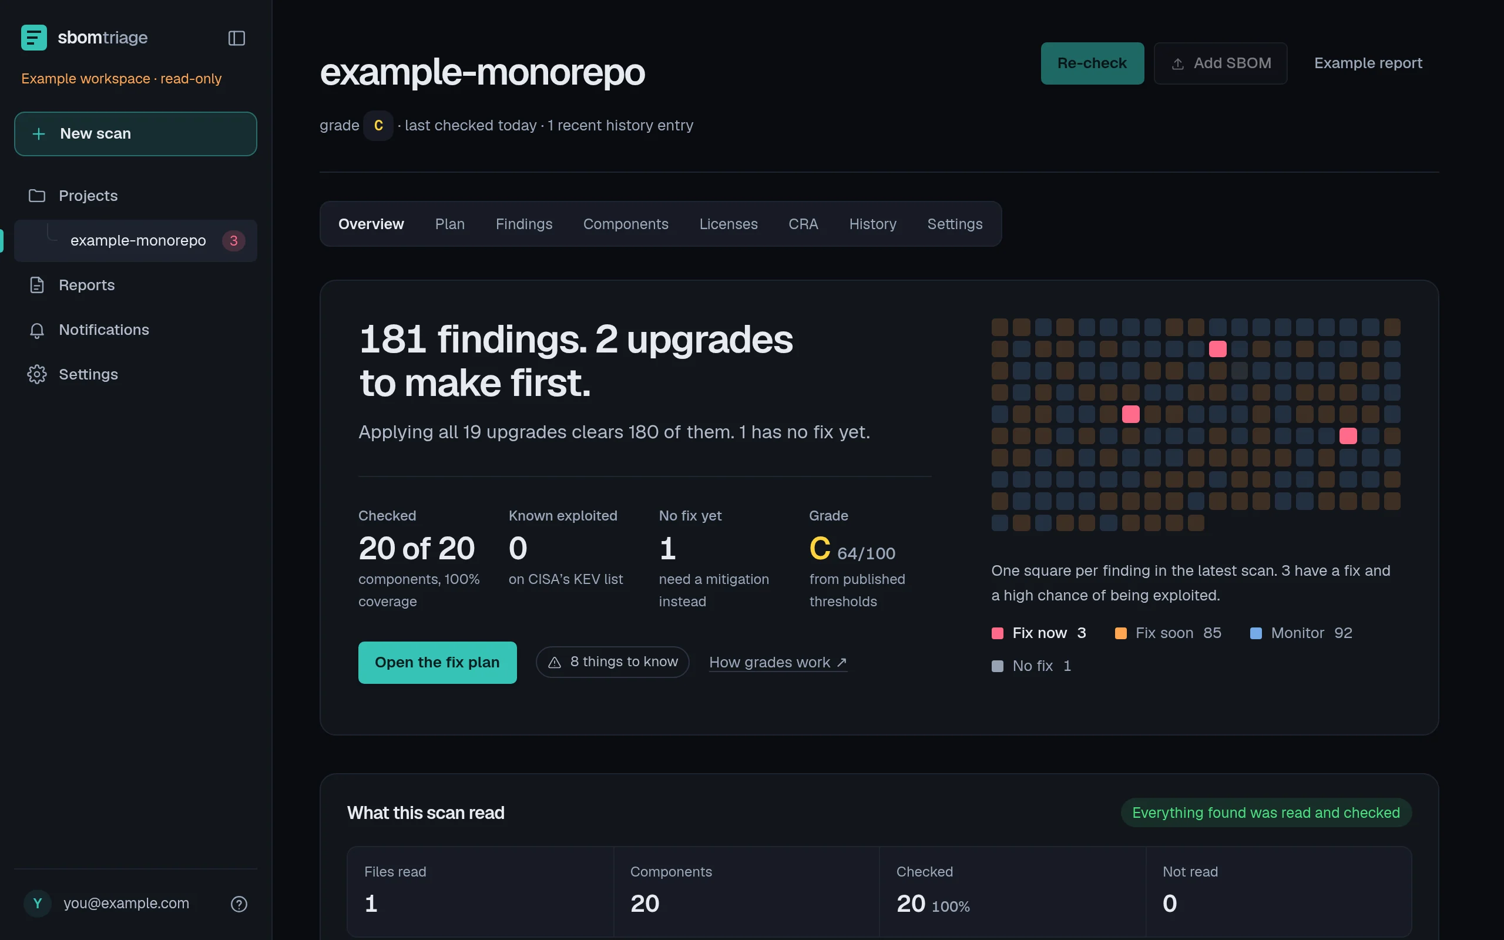Switch to the Plan tab

(449, 224)
